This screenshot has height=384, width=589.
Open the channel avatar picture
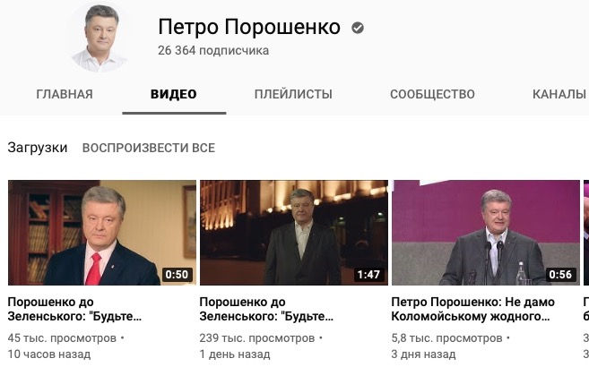point(100,38)
